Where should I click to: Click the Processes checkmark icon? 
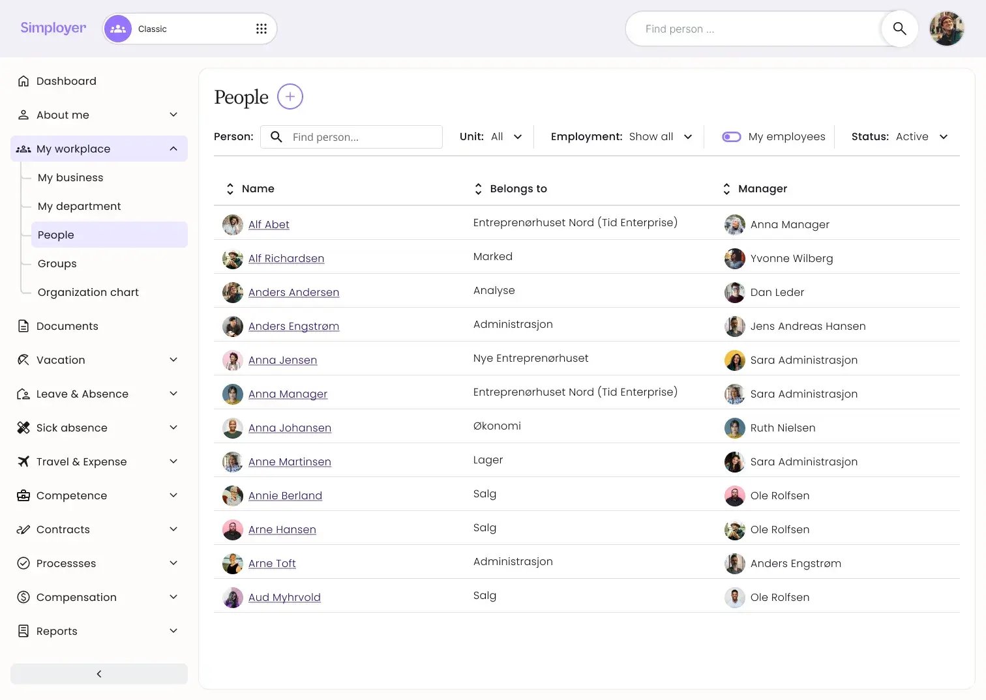click(x=23, y=563)
